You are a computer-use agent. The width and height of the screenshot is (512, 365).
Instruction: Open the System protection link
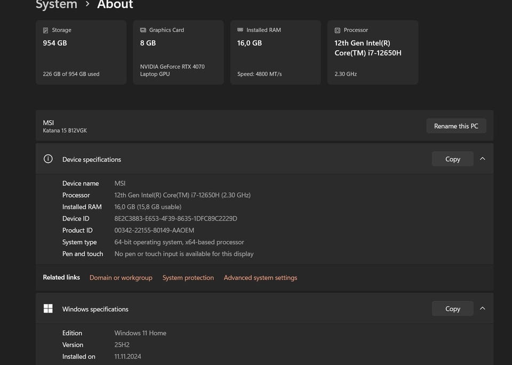coord(188,278)
